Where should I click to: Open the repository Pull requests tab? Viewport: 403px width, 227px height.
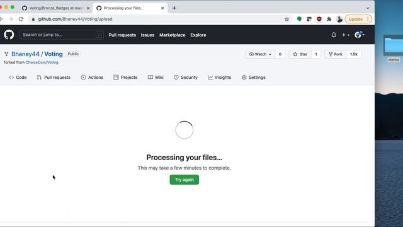click(54, 77)
